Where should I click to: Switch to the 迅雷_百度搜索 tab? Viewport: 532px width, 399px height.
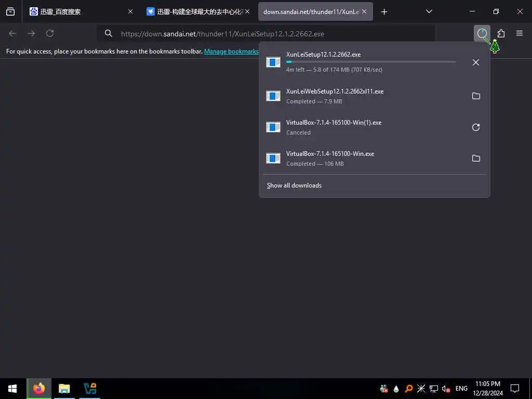click(x=81, y=11)
